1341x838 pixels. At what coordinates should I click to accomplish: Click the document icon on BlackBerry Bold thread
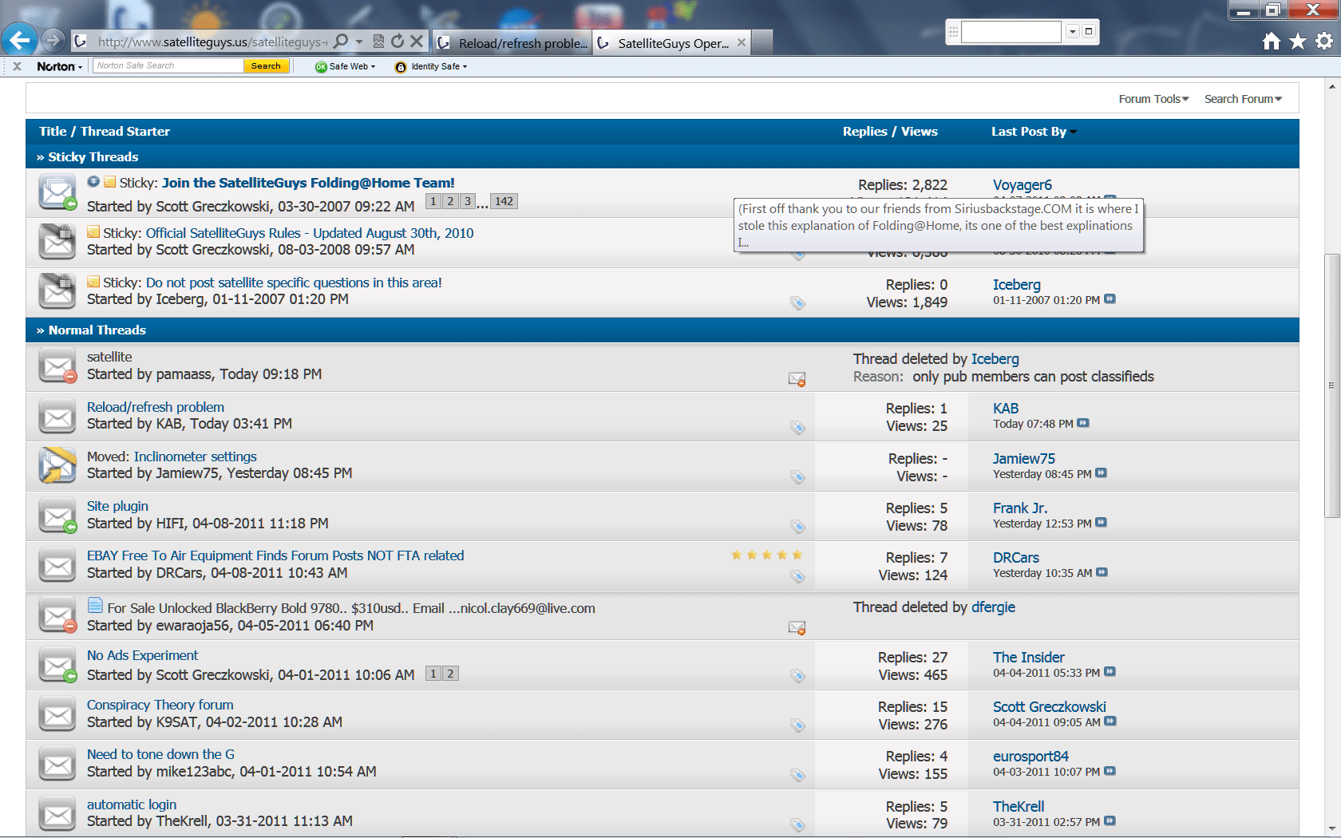95,606
